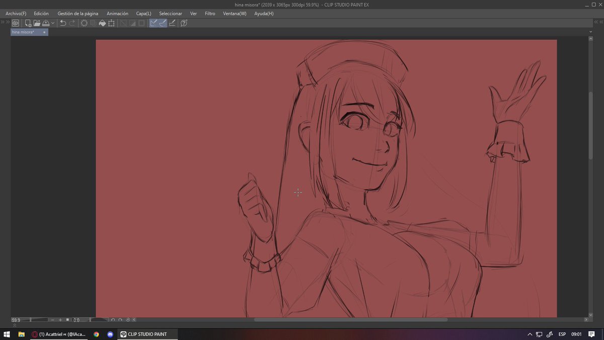The image size is (604, 340).
Task: Switch to Opera Acattriel taskbar window
Action: coord(59,334)
